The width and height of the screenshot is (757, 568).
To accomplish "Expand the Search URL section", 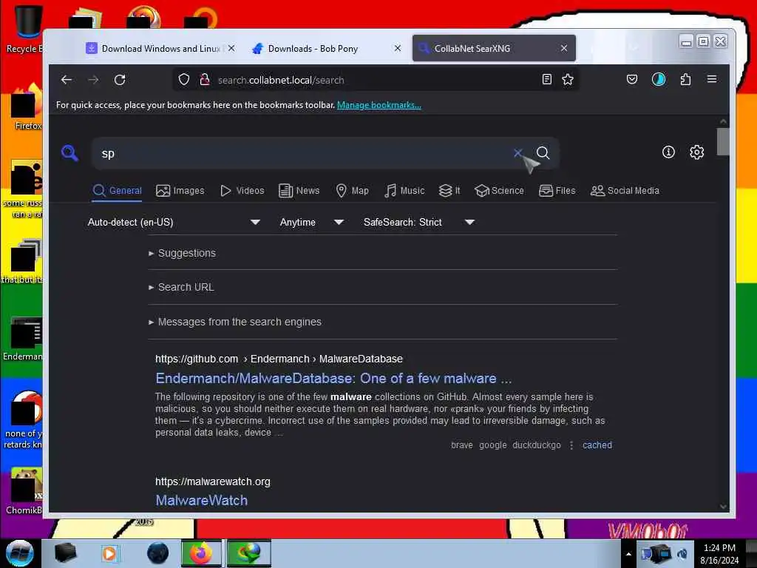I will click(x=182, y=287).
